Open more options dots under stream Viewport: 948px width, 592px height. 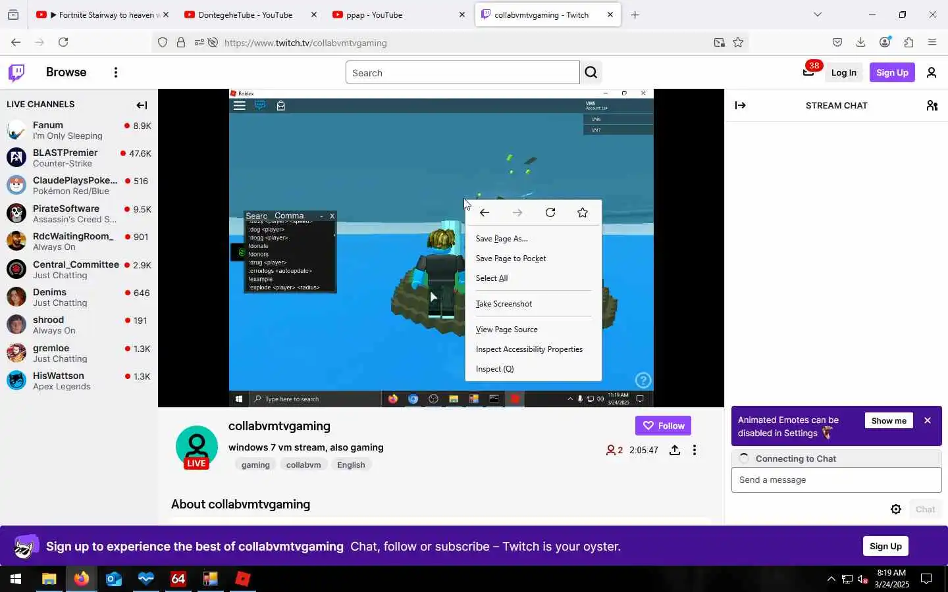(x=695, y=450)
